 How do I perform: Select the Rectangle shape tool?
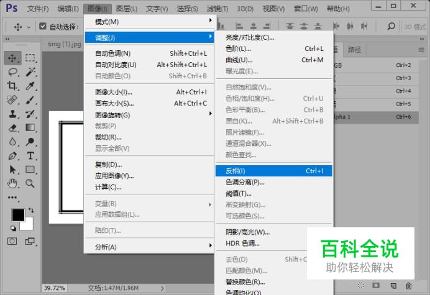[30, 170]
